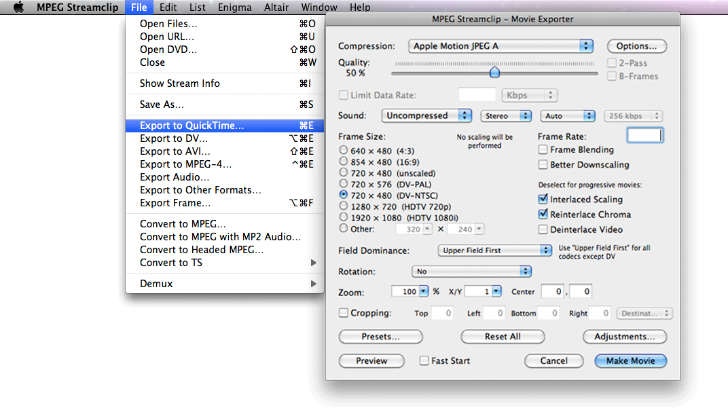Choose Open URL… menu entry

tap(225, 37)
